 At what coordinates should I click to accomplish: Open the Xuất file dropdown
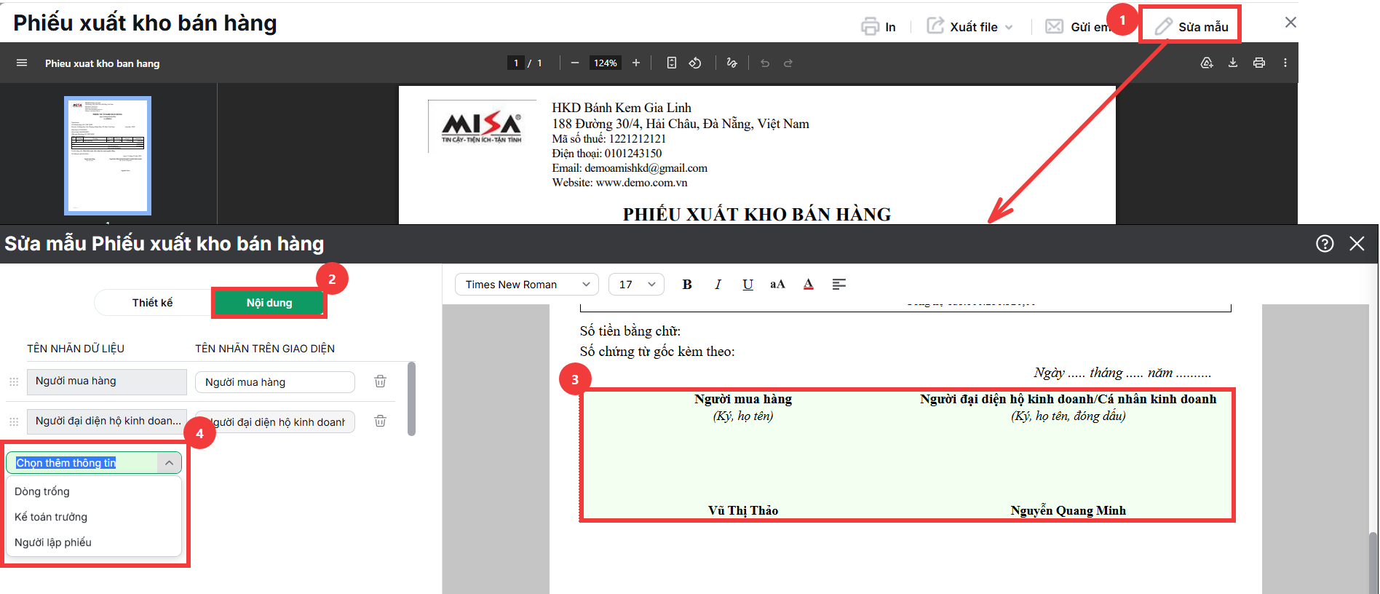coord(969,27)
